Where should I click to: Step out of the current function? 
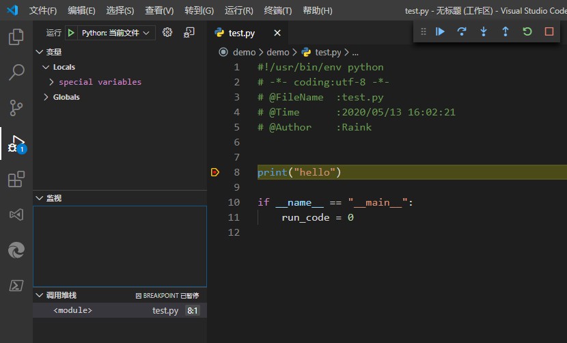coord(505,31)
